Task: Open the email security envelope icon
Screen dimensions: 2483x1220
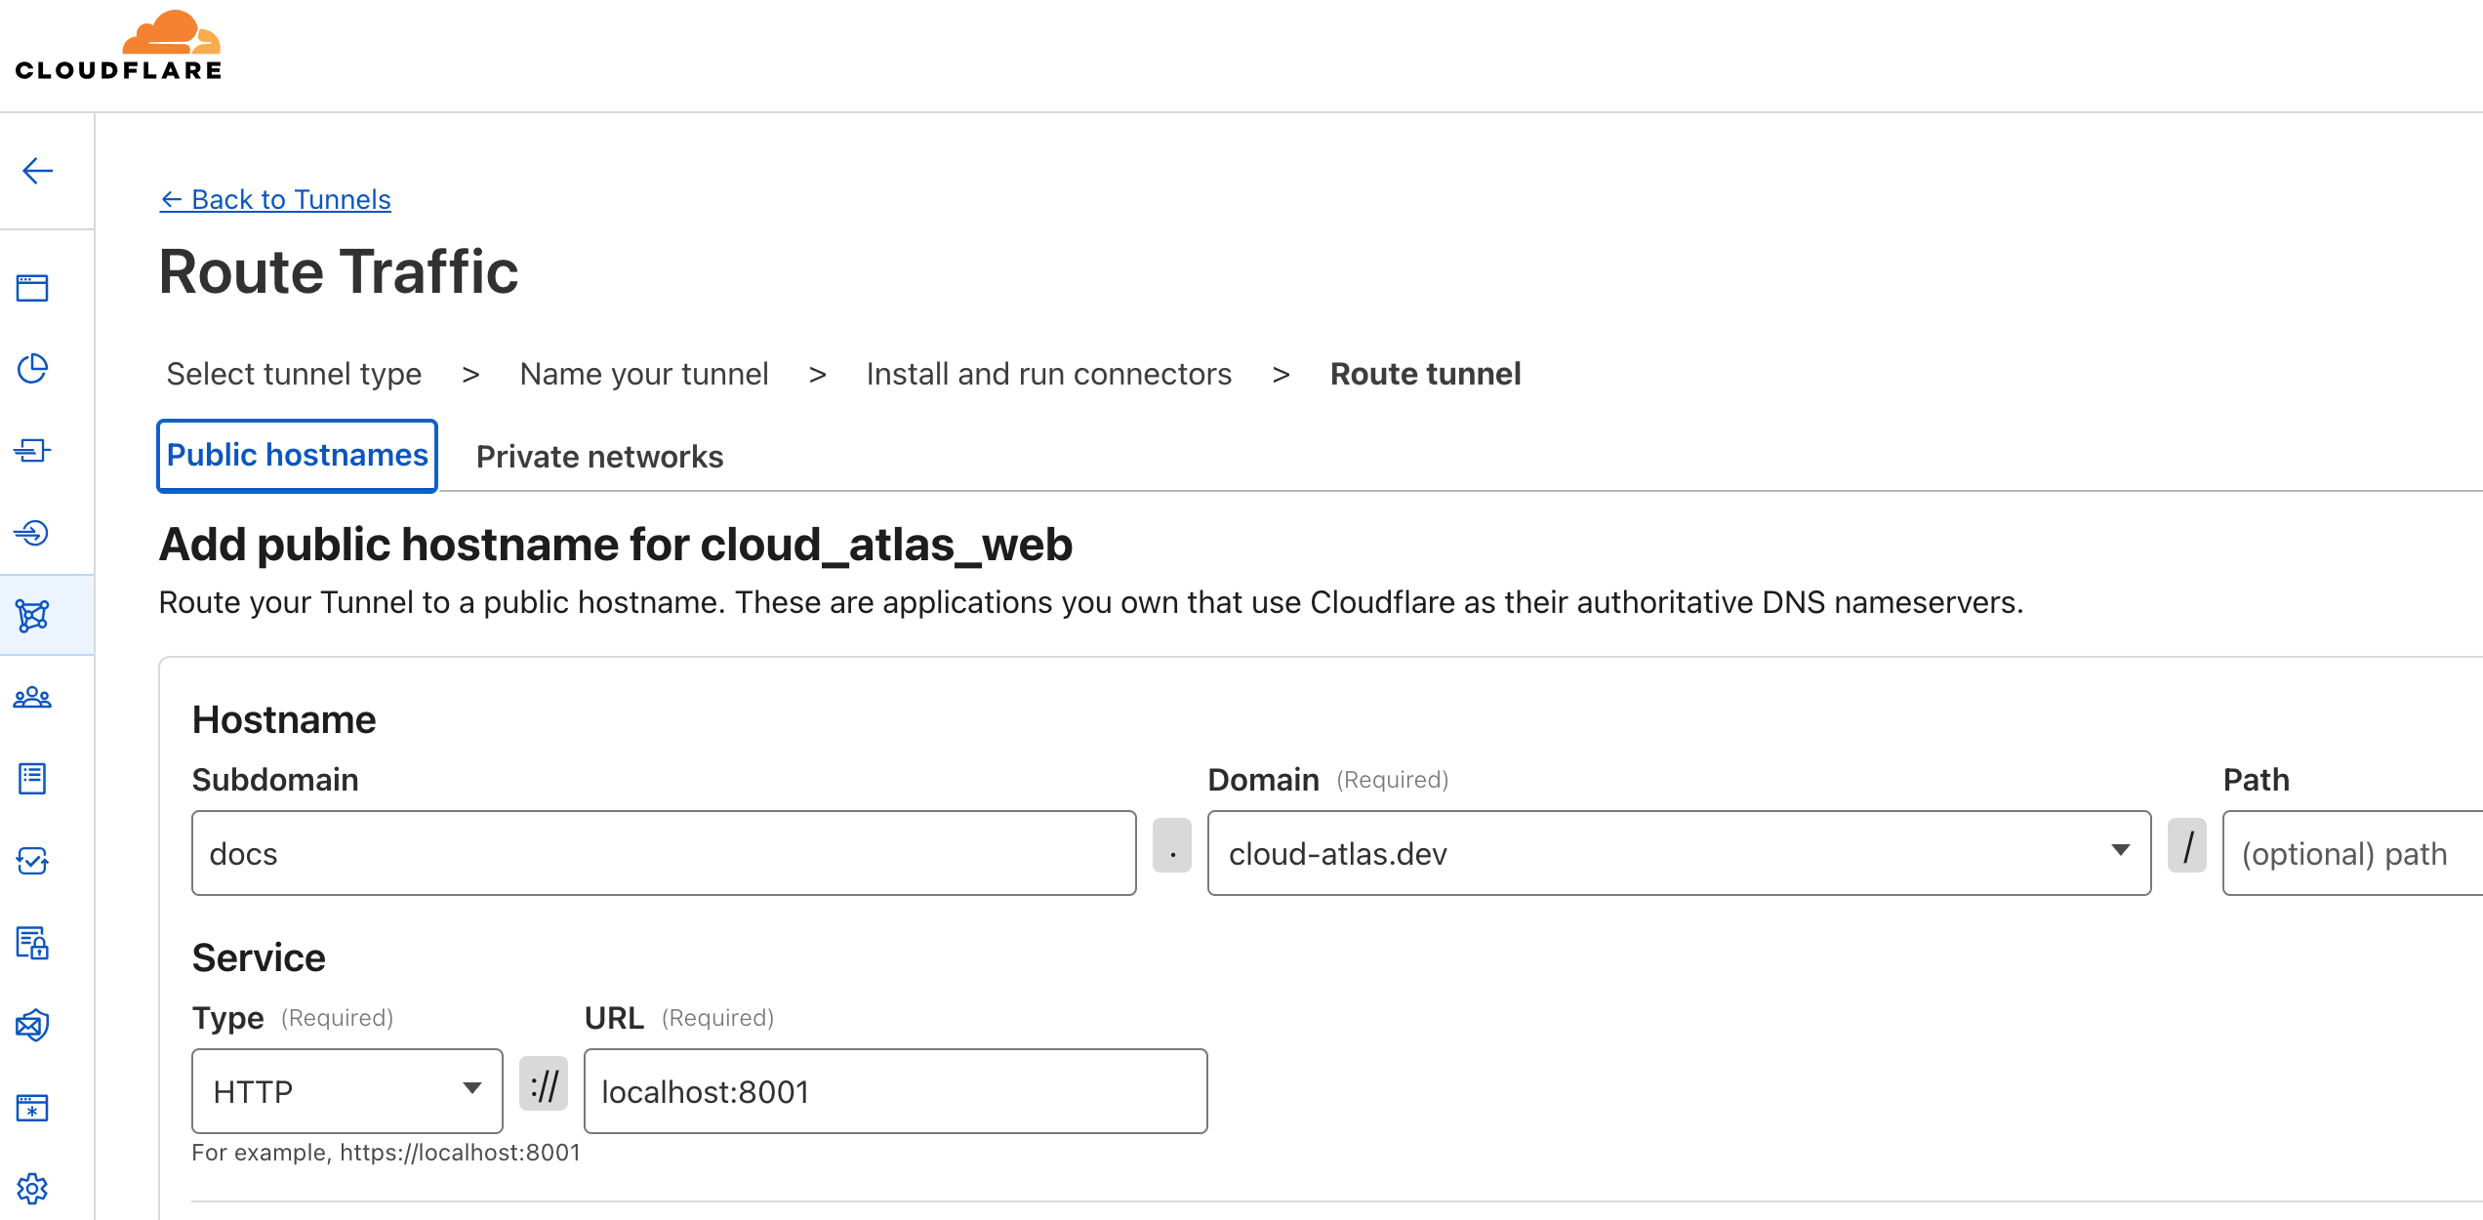Action: pyautogui.click(x=32, y=1025)
